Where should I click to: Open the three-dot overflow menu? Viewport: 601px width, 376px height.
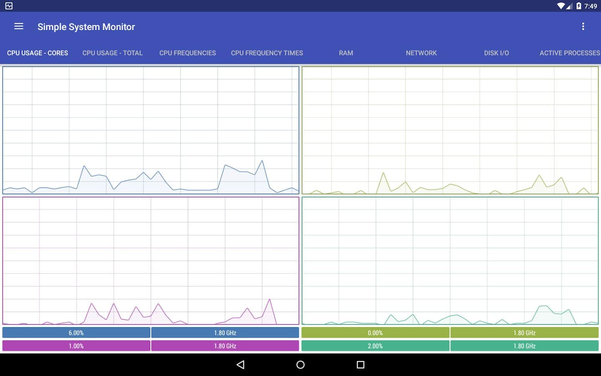(x=583, y=27)
